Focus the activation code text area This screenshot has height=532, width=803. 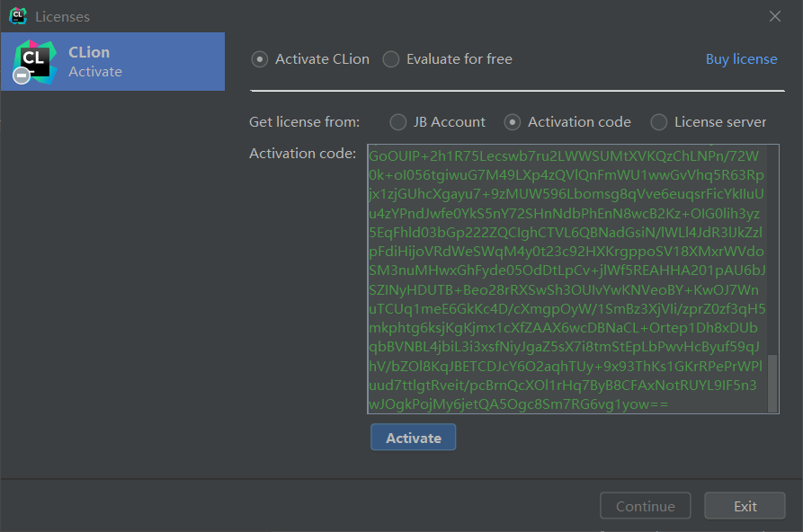567,279
